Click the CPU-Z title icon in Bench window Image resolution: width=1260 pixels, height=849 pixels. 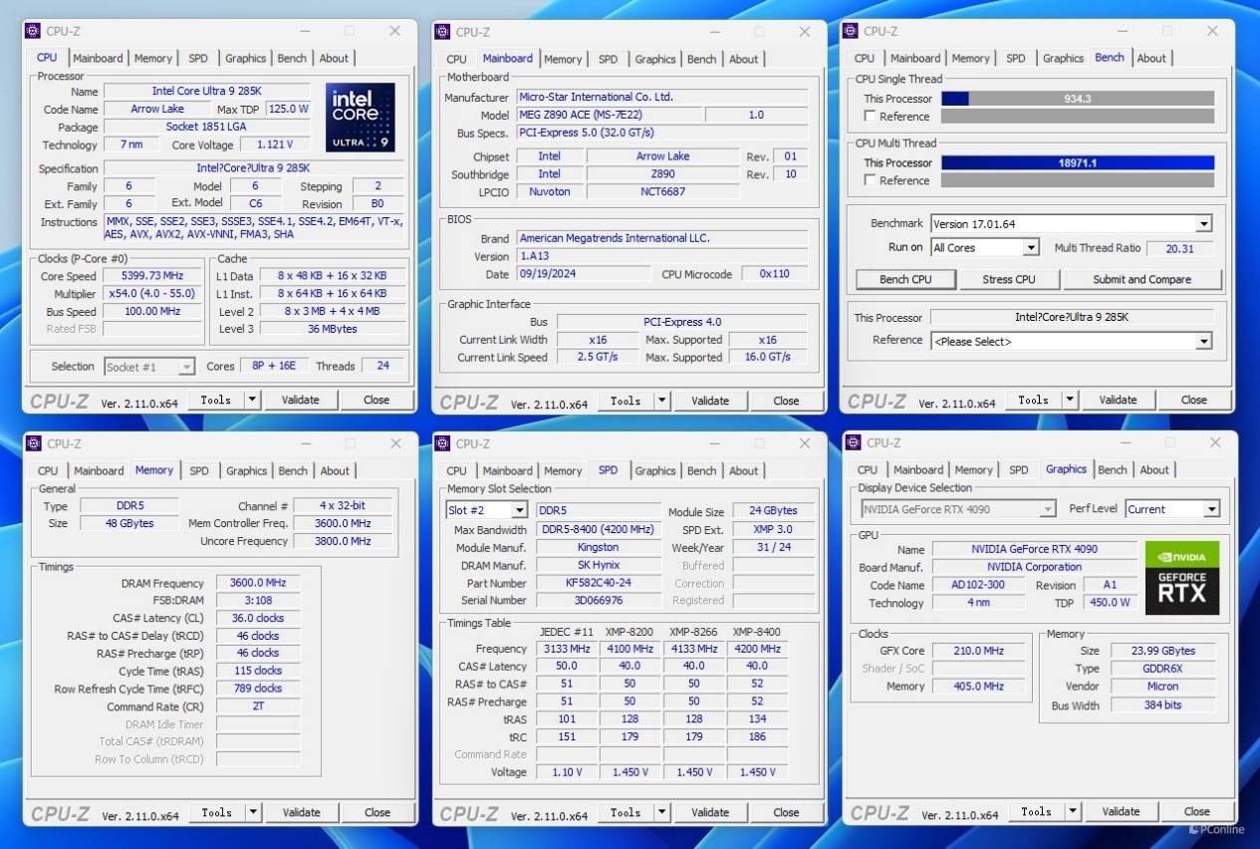pos(850,31)
